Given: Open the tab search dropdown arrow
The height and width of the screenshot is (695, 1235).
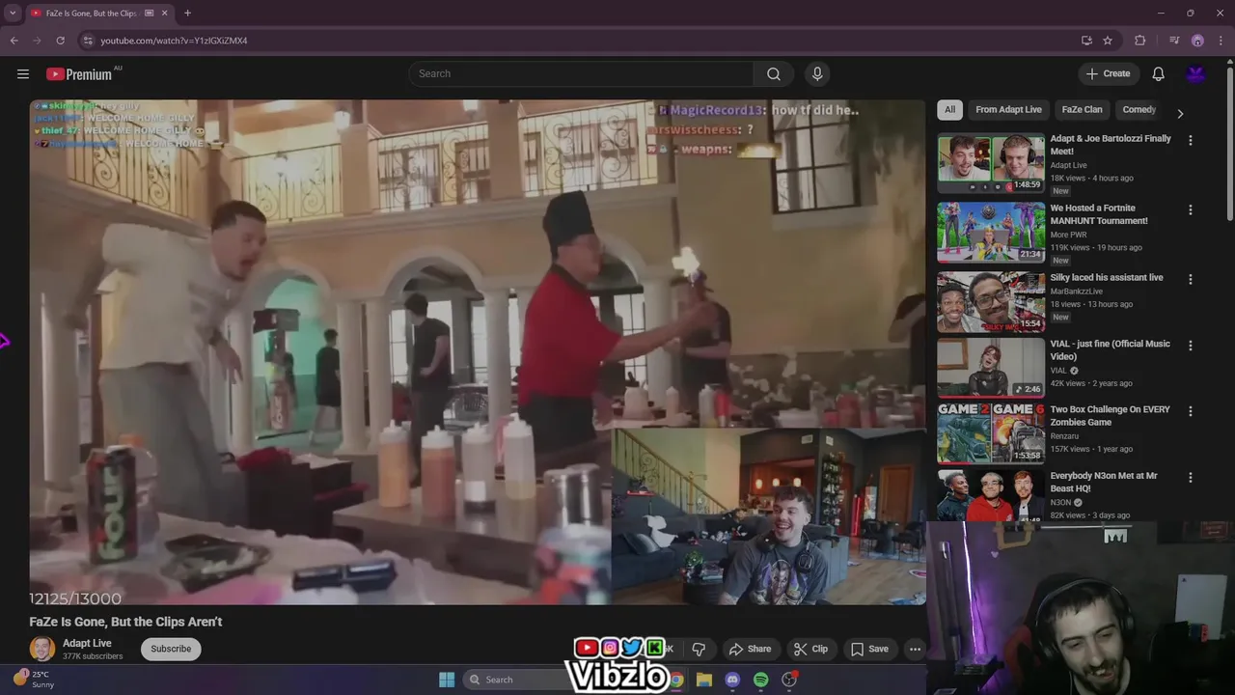Looking at the screenshot, I should tap(13, 13).
